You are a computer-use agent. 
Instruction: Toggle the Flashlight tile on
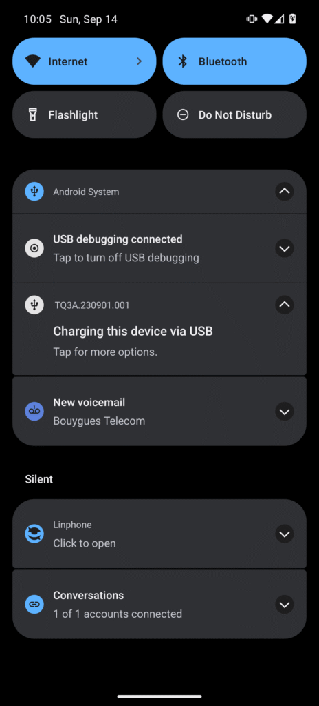85,115
